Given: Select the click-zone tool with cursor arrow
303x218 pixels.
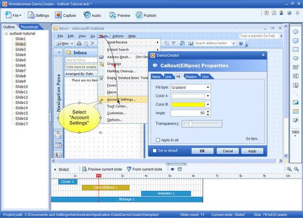Looking at the screenshot, I should coord(295,85).
